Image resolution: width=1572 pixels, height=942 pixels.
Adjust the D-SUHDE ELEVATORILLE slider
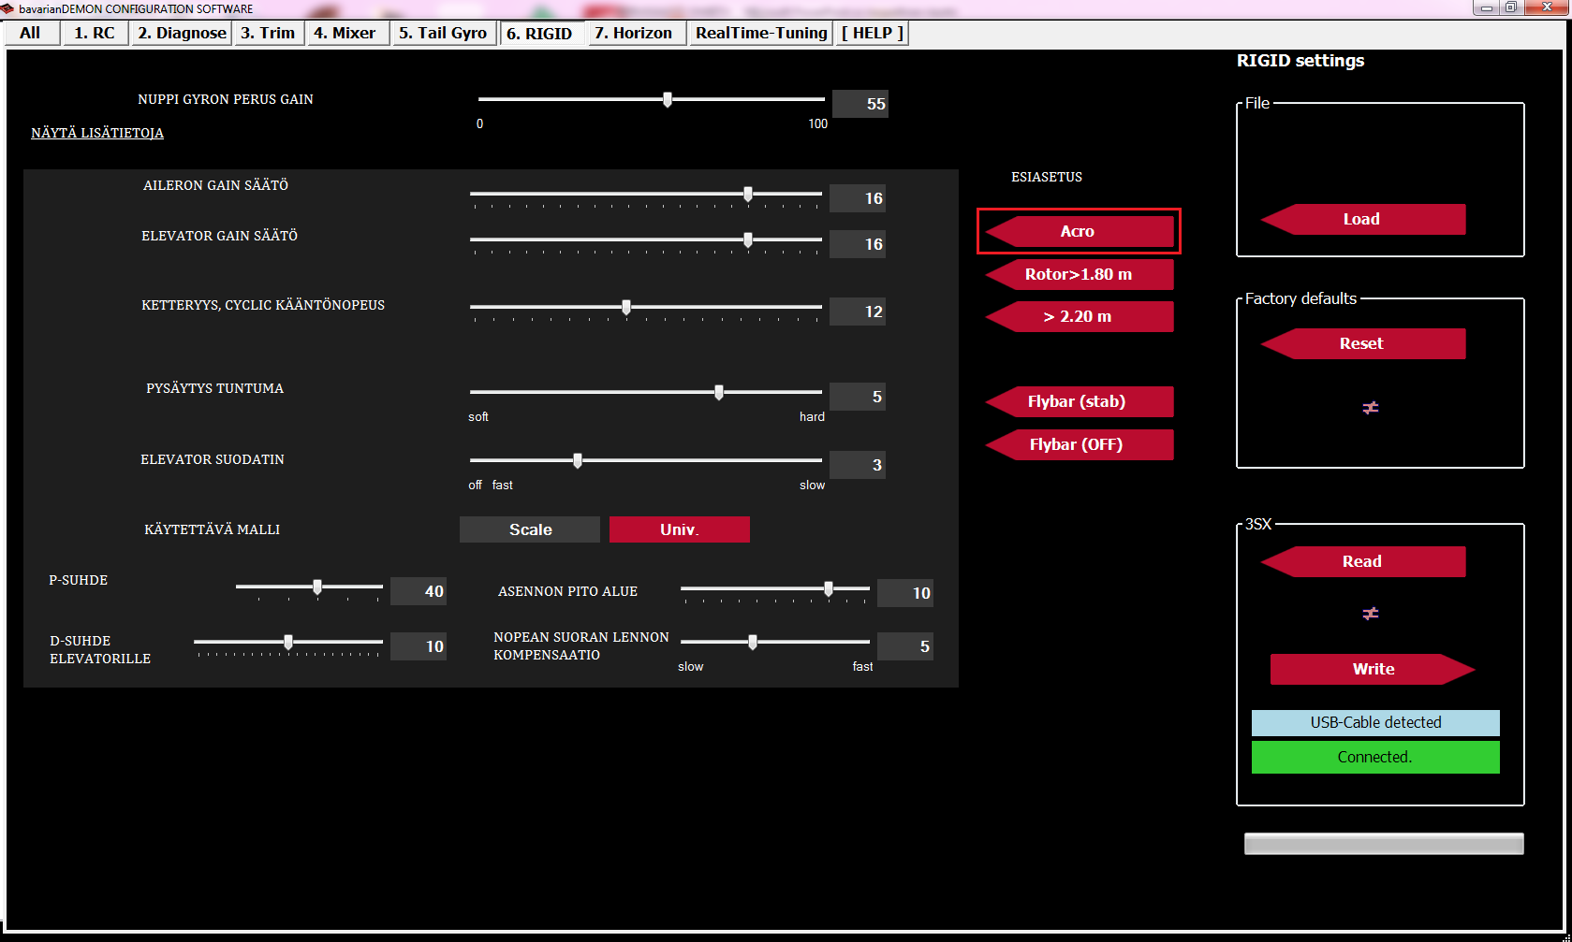tap(288, 643)
